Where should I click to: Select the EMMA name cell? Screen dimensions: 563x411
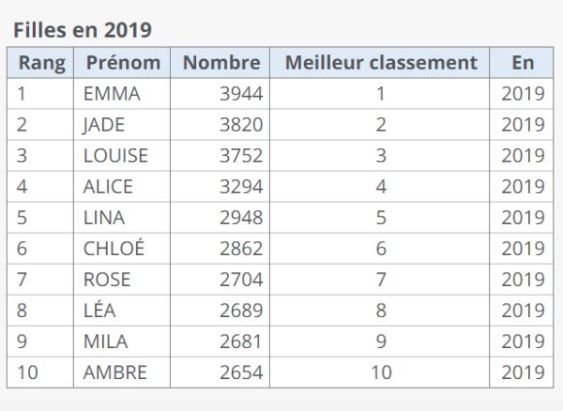(112, 94)
